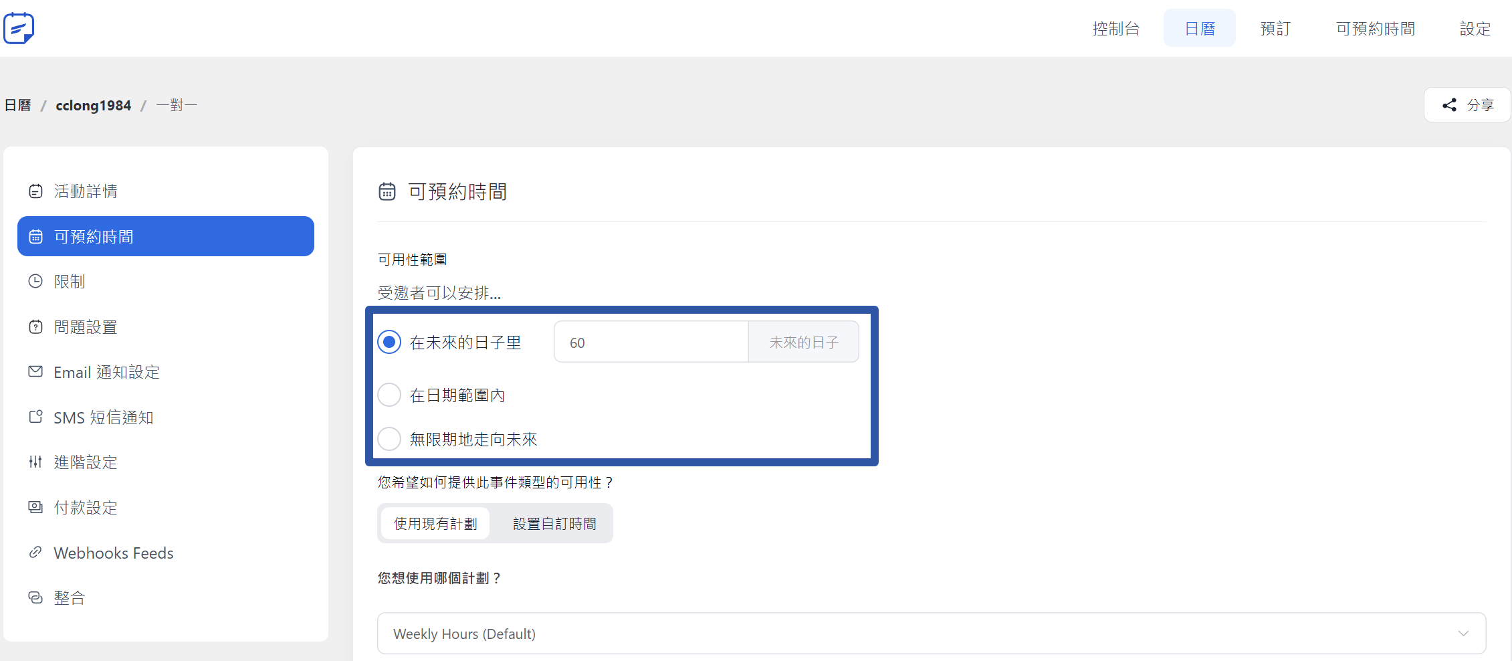Image resolution: width=1512 pixels, height=661 pixels.
Task: Click the 問題設置 question icon
Action: (35, 327)
